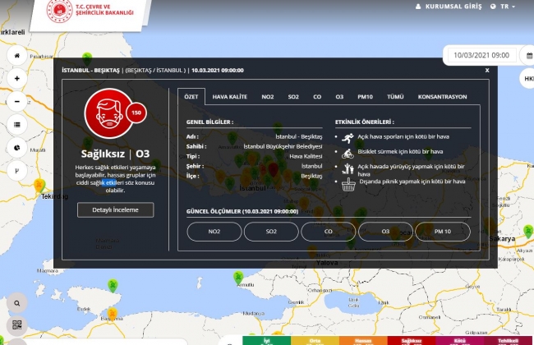This screenshot has width=534, height=345.
Task: Click the HKİ round button
Action: pos(527,79)
